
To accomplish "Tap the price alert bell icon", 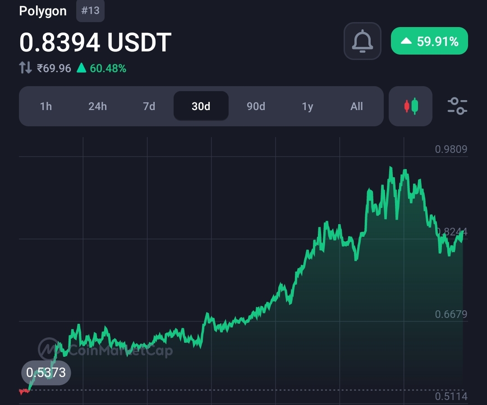I will (362, 41).
